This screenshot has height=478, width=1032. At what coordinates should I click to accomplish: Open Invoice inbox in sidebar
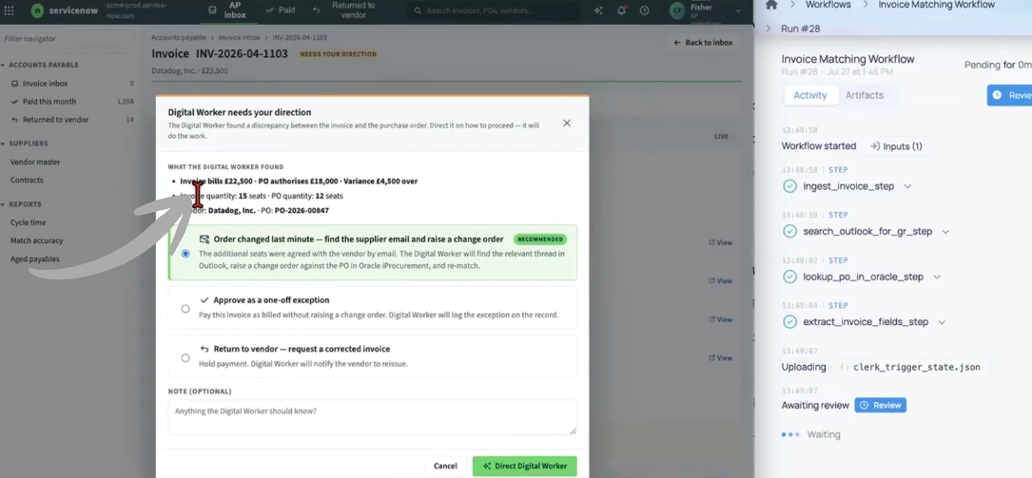coord(45,84)
